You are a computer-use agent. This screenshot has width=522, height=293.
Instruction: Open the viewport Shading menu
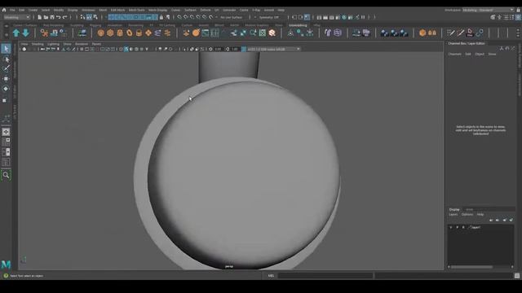tap(38, 44)
